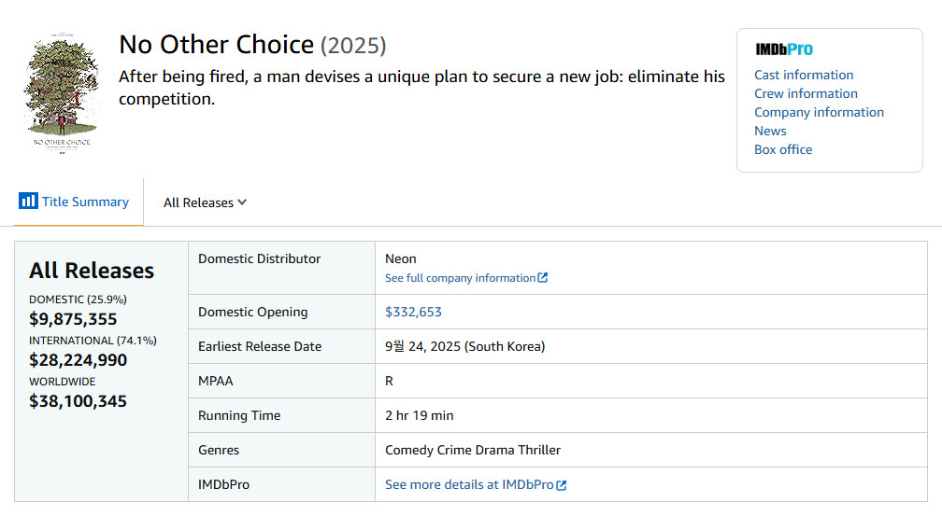Click the domestic gross $9,875,355 figure
This screenshot has height=516, width=942.
(x=73, y=319)
